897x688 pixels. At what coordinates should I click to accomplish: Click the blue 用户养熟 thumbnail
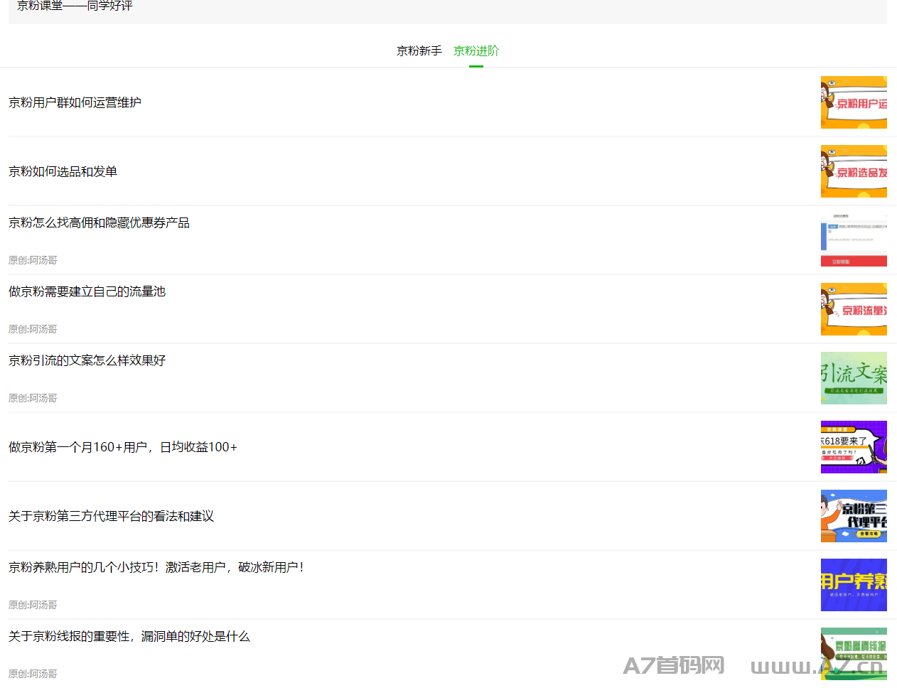click(x=854, y=585)
